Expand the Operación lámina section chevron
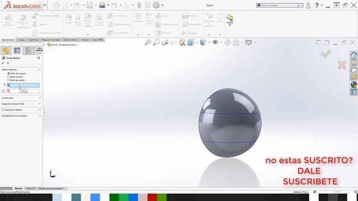 [x=40, y=109]
